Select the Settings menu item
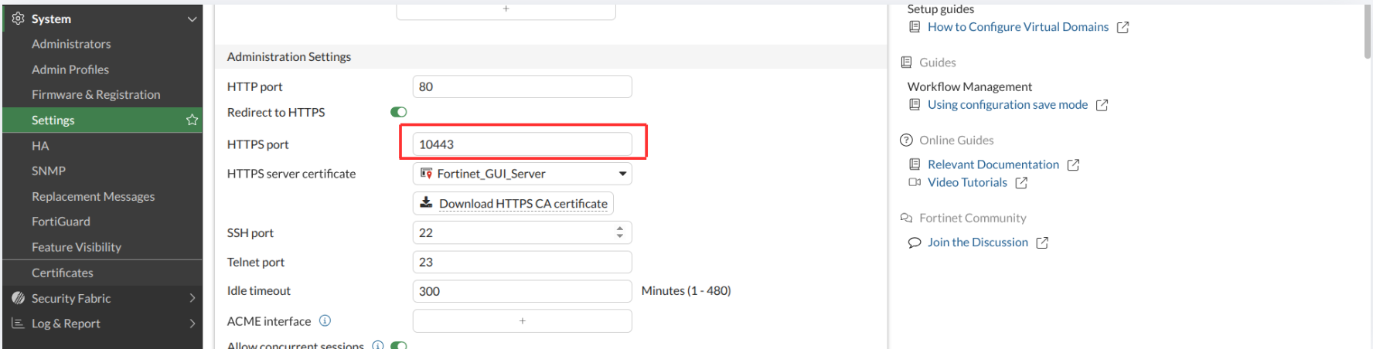The height and width of the screenshot is (349, 1373). [102, 120]
